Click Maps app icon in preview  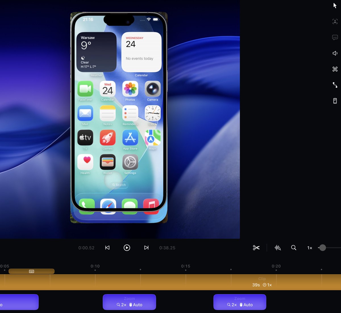[x=153, y=138]
